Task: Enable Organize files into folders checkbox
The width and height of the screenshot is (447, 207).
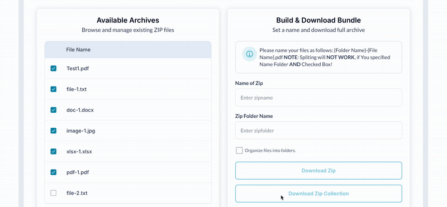Action: (x=239, y=150)
